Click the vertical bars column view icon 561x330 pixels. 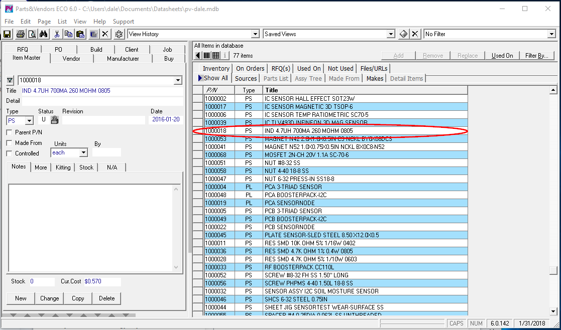tap(207, 56)
